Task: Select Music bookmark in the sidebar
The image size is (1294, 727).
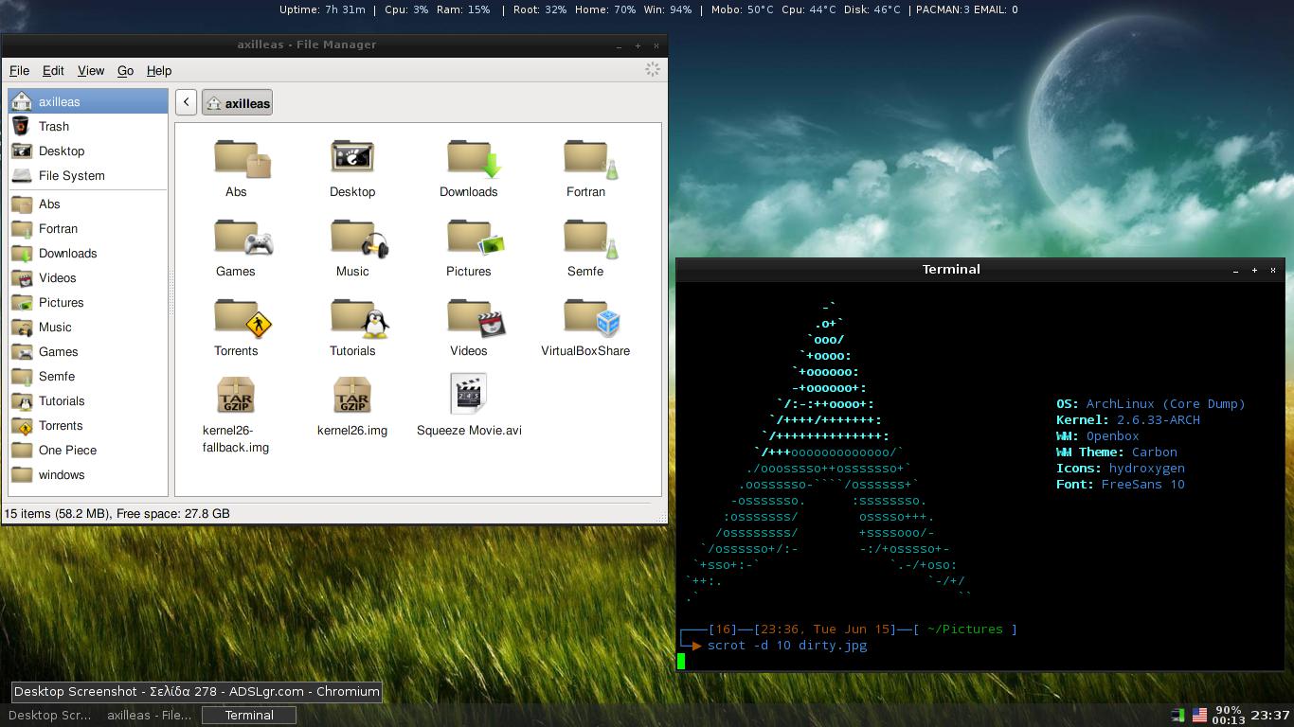Action: [x=87, y=327]
